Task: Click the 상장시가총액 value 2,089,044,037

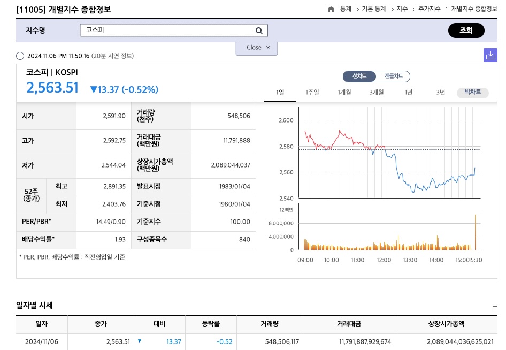Action: click(x=231, y=165)
